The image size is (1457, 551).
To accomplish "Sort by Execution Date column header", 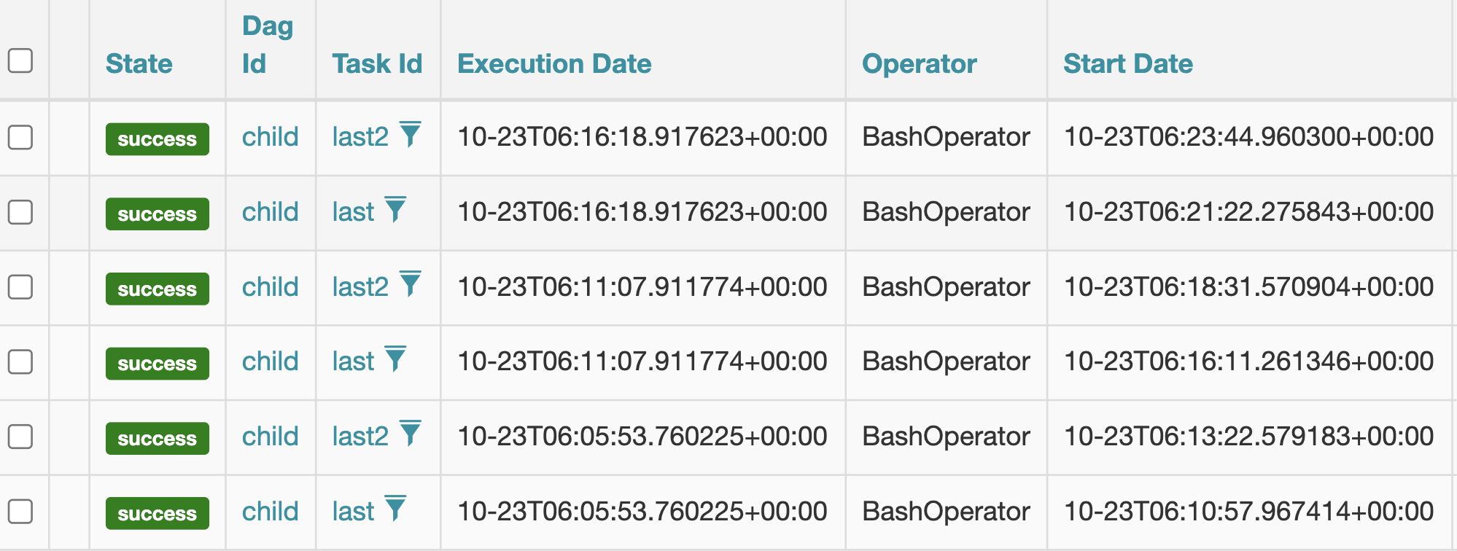I will (553, 64).
